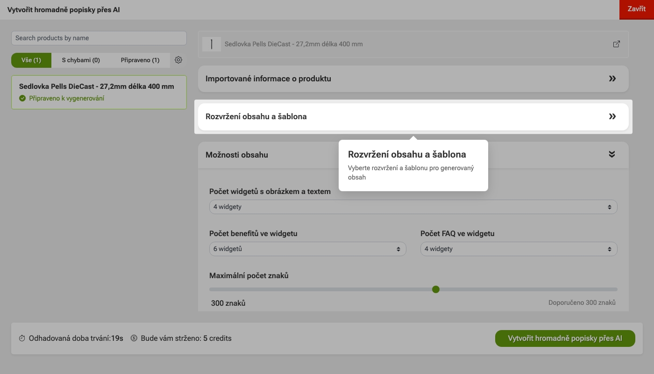The height and width of the screenshot is (374, 654).
Task: Click Doporučeno 300 znaků text
Action: tap(582, 302)
